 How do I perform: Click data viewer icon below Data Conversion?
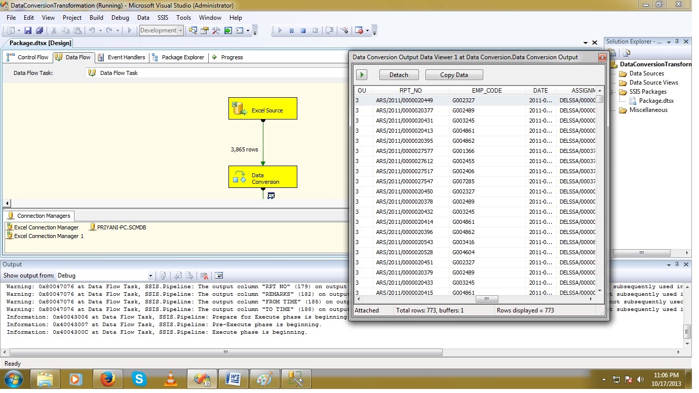coord(271,195)
